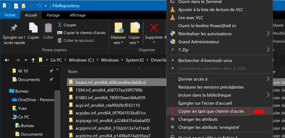Expand the chevron after Ce PC in address bar
The height and width of the screenshot is (138, 285).
coord(66,60)
